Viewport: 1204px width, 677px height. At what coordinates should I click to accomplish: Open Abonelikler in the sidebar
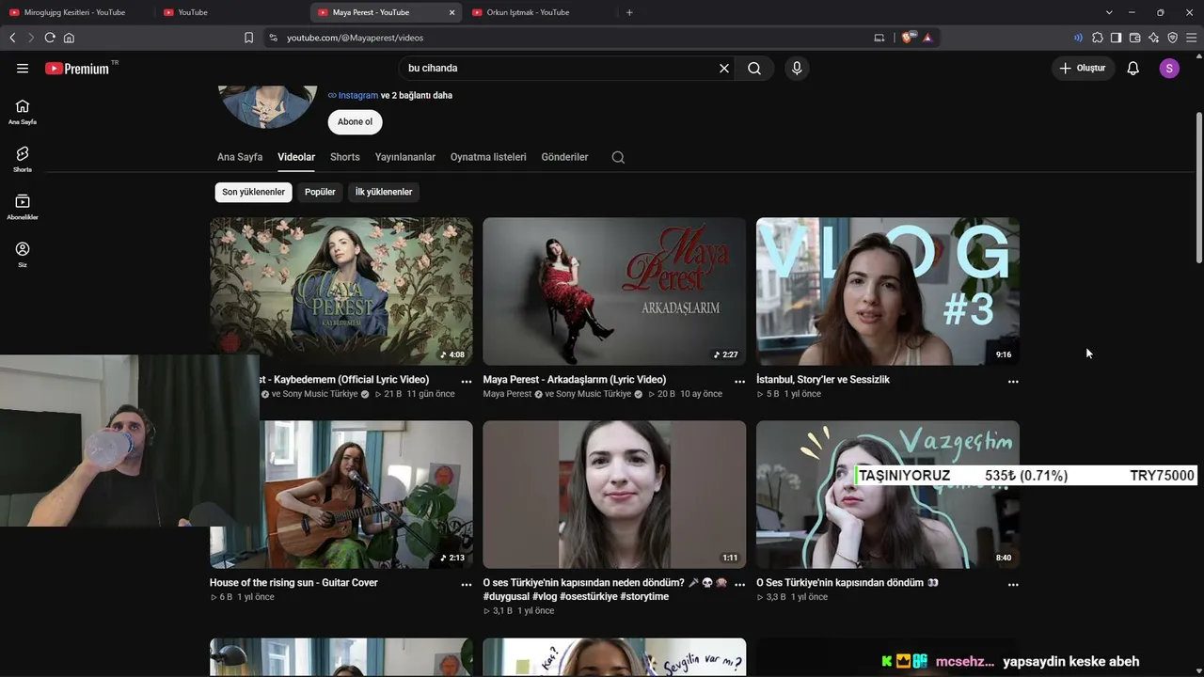[23, 208]
